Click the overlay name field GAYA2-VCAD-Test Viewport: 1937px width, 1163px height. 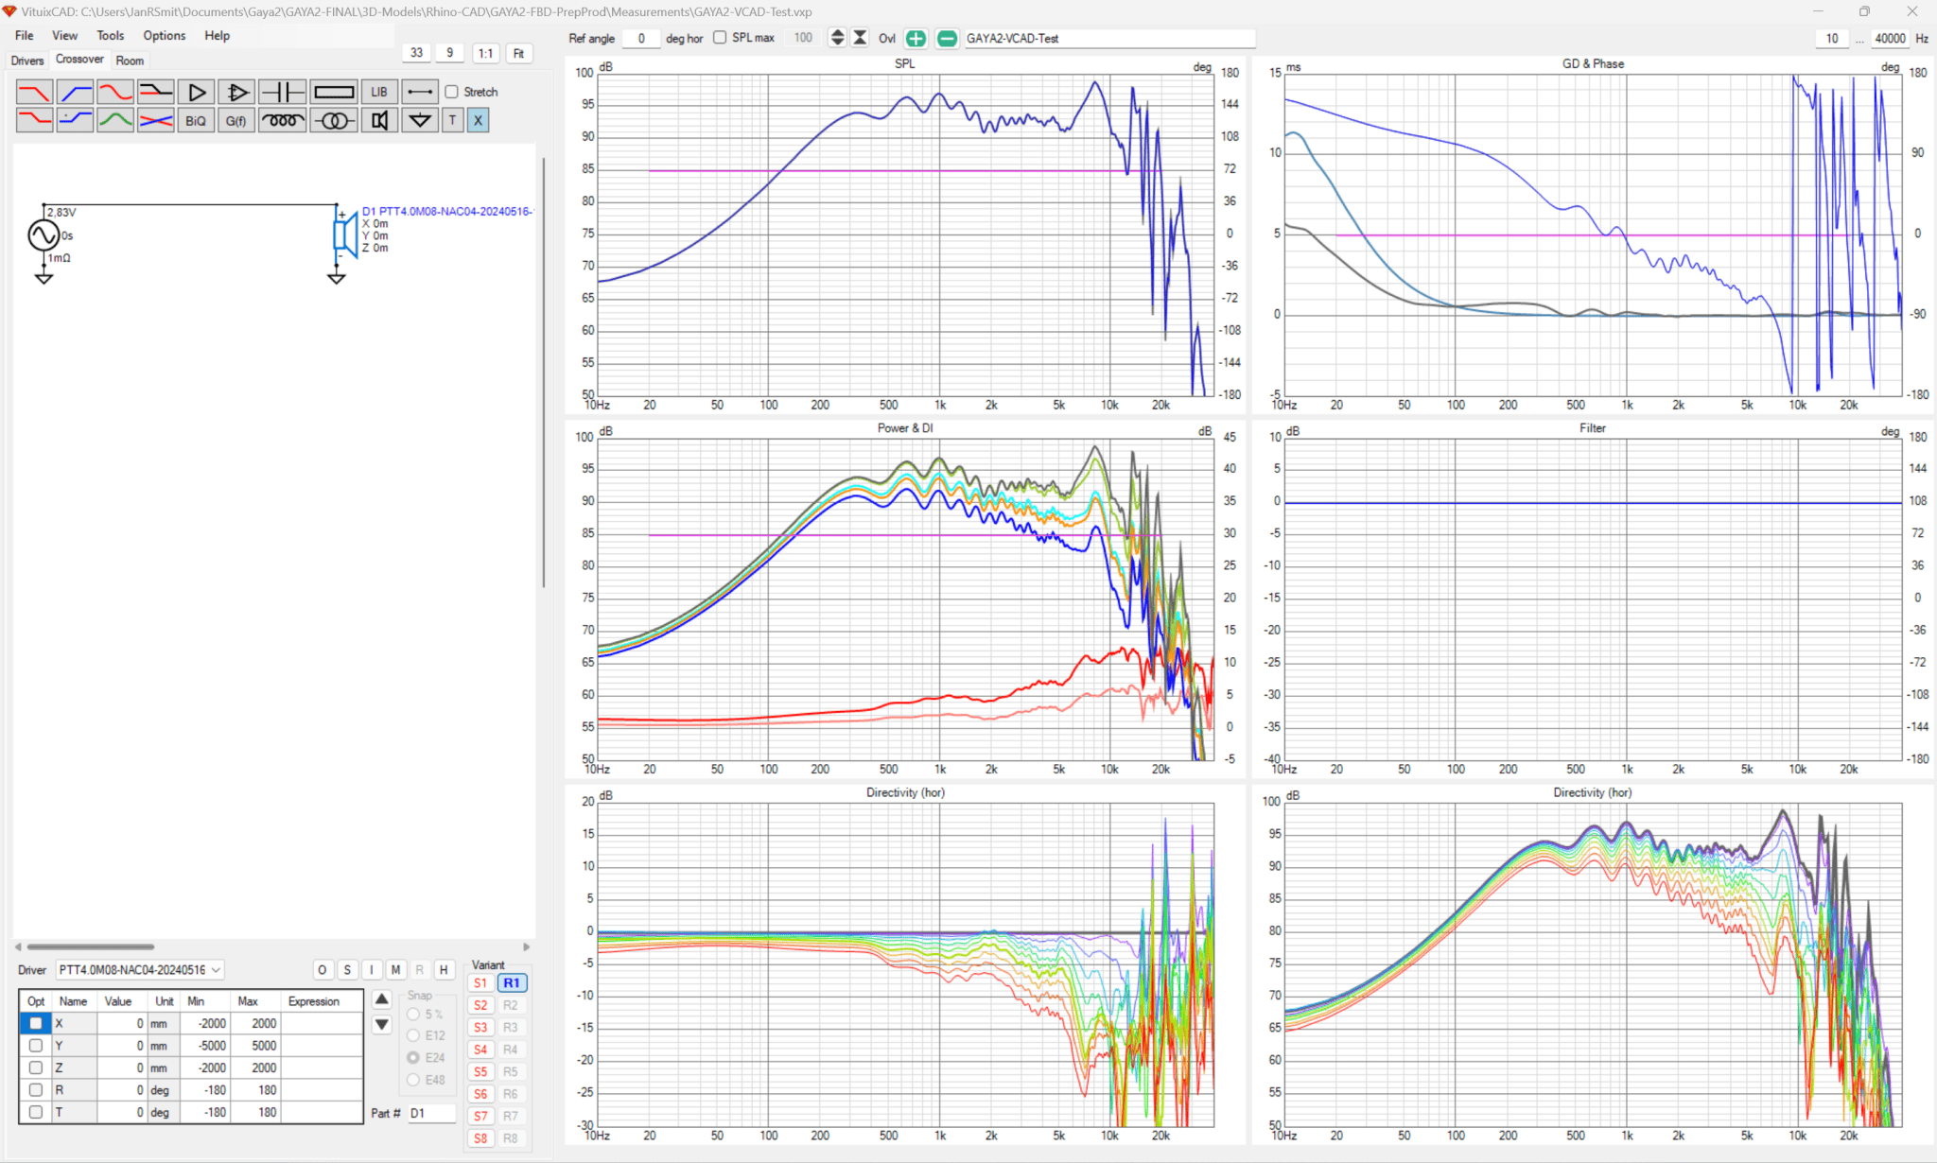(x=1108, y=39)
